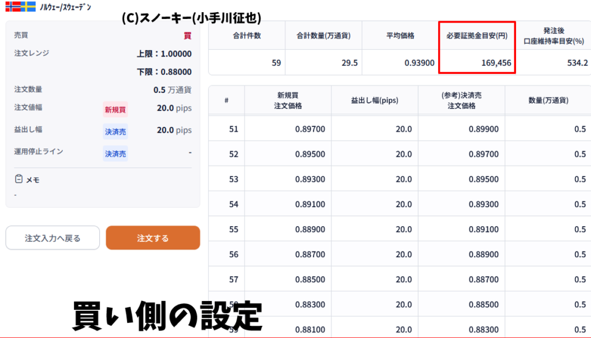
Task: Click the 益出し幅(pips) column header
Action: tap(375, 101)
